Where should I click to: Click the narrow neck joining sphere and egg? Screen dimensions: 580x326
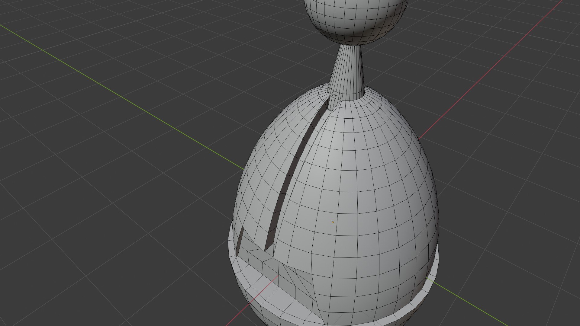pos(347,72)
